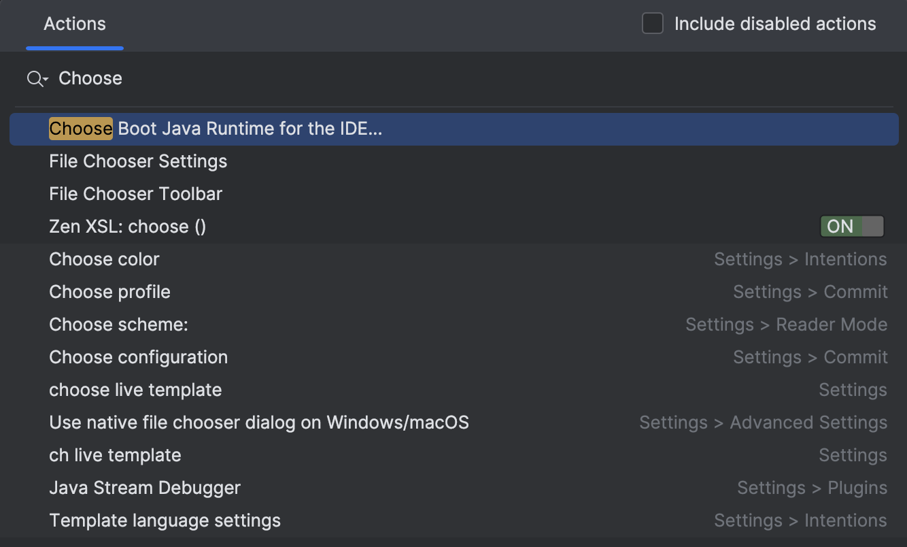Select the Choose configuration result
The width and height of the screenshot is (907, 547).
(138, 357)
